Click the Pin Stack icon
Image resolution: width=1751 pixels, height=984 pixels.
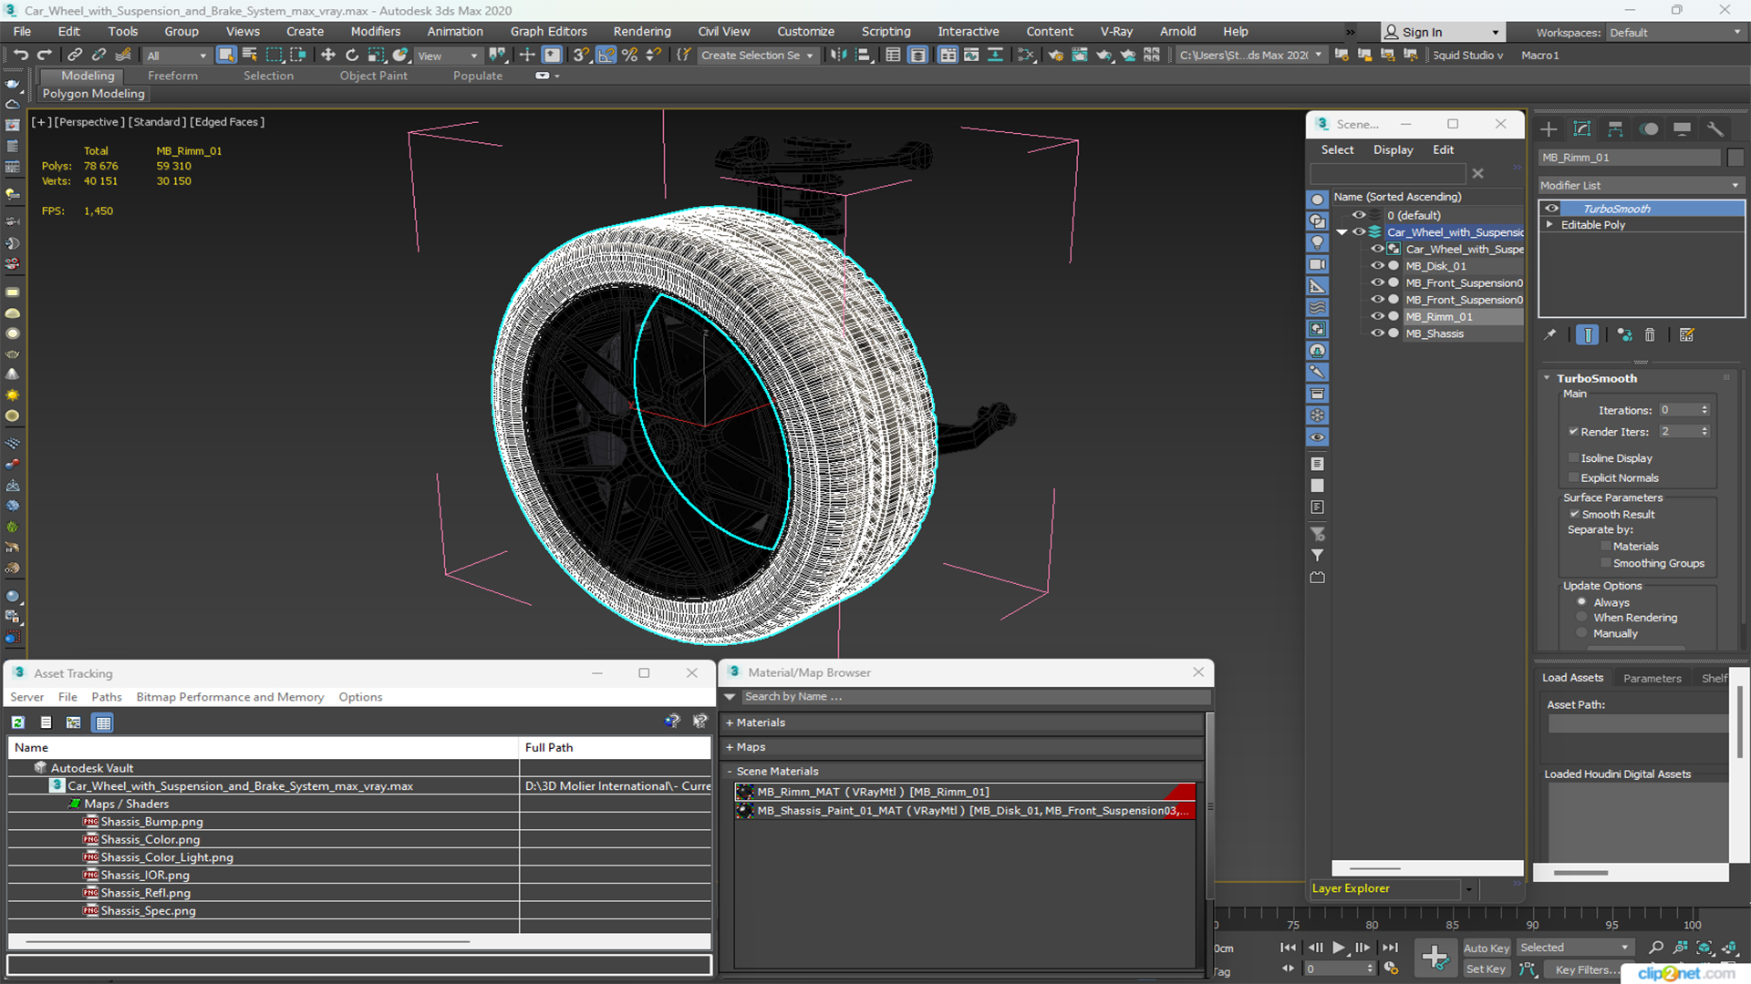tap(1550, 334)
